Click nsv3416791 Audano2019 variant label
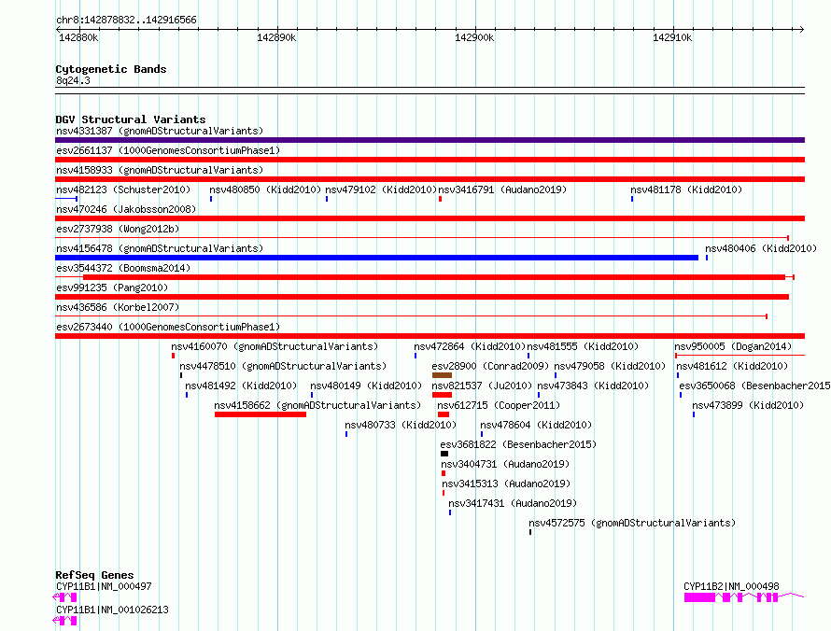The height and width of the screenshot is (631, 831). (x=502, y=189)
